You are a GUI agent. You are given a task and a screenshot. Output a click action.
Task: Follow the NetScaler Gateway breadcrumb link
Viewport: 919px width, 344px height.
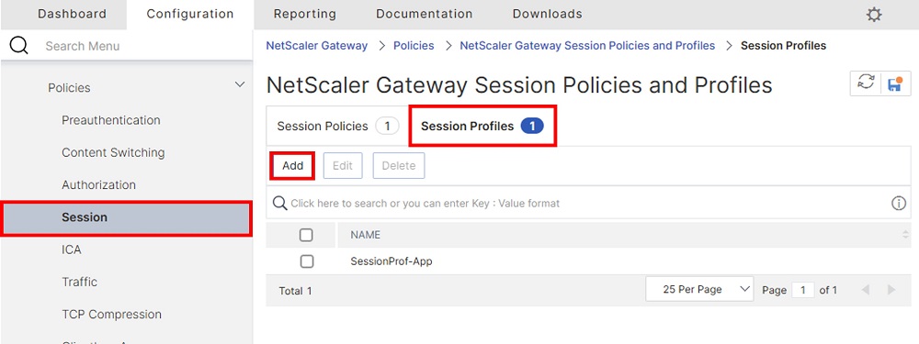coord(317,46)
